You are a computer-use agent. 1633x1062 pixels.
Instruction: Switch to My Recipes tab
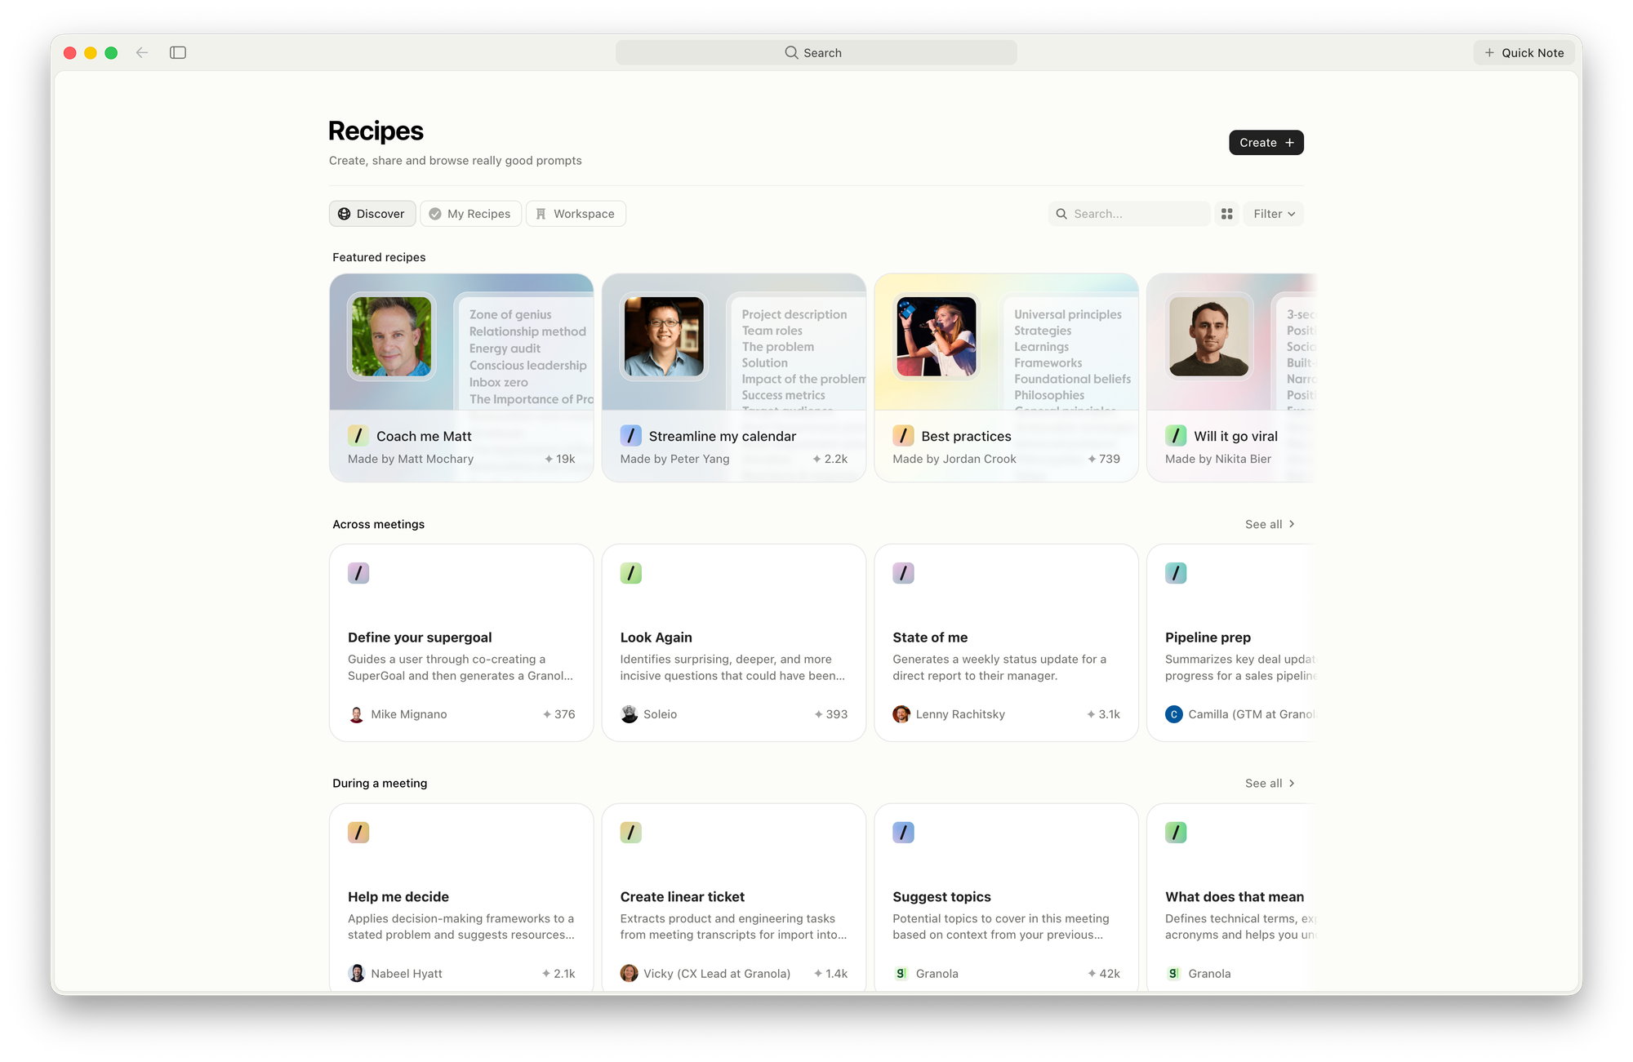coord(470,214)
